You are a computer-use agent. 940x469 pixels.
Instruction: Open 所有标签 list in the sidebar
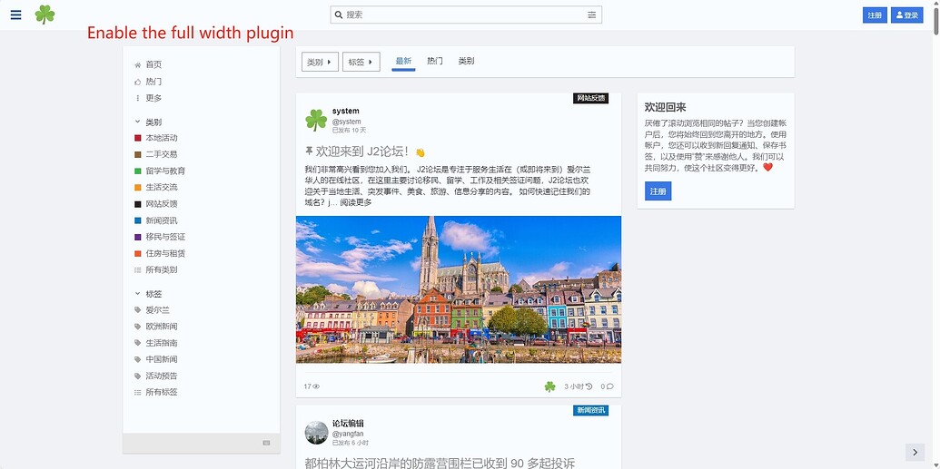point(161,392)
